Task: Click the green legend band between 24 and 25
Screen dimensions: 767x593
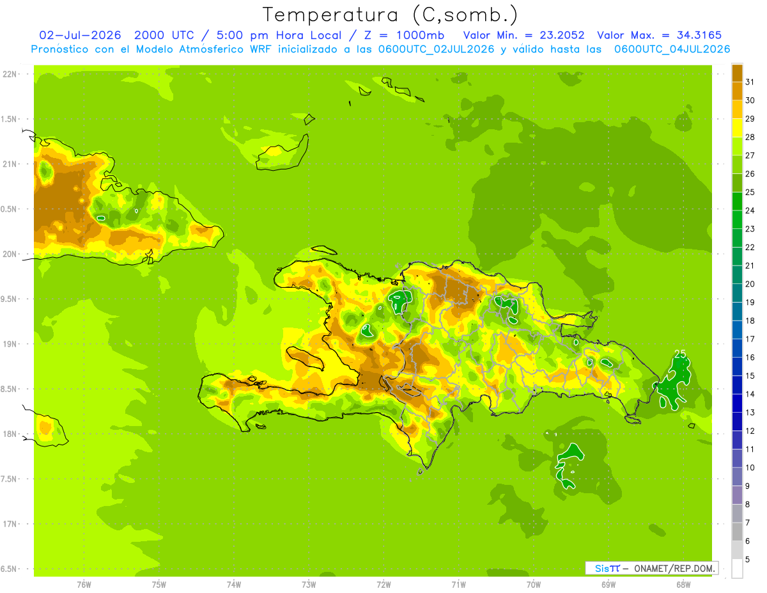Action: (737, 202)
